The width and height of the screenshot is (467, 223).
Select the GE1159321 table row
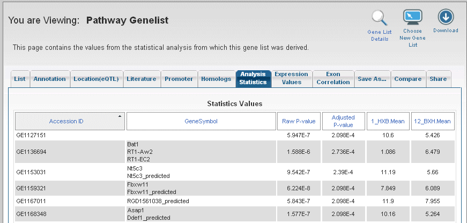[235, 188]
